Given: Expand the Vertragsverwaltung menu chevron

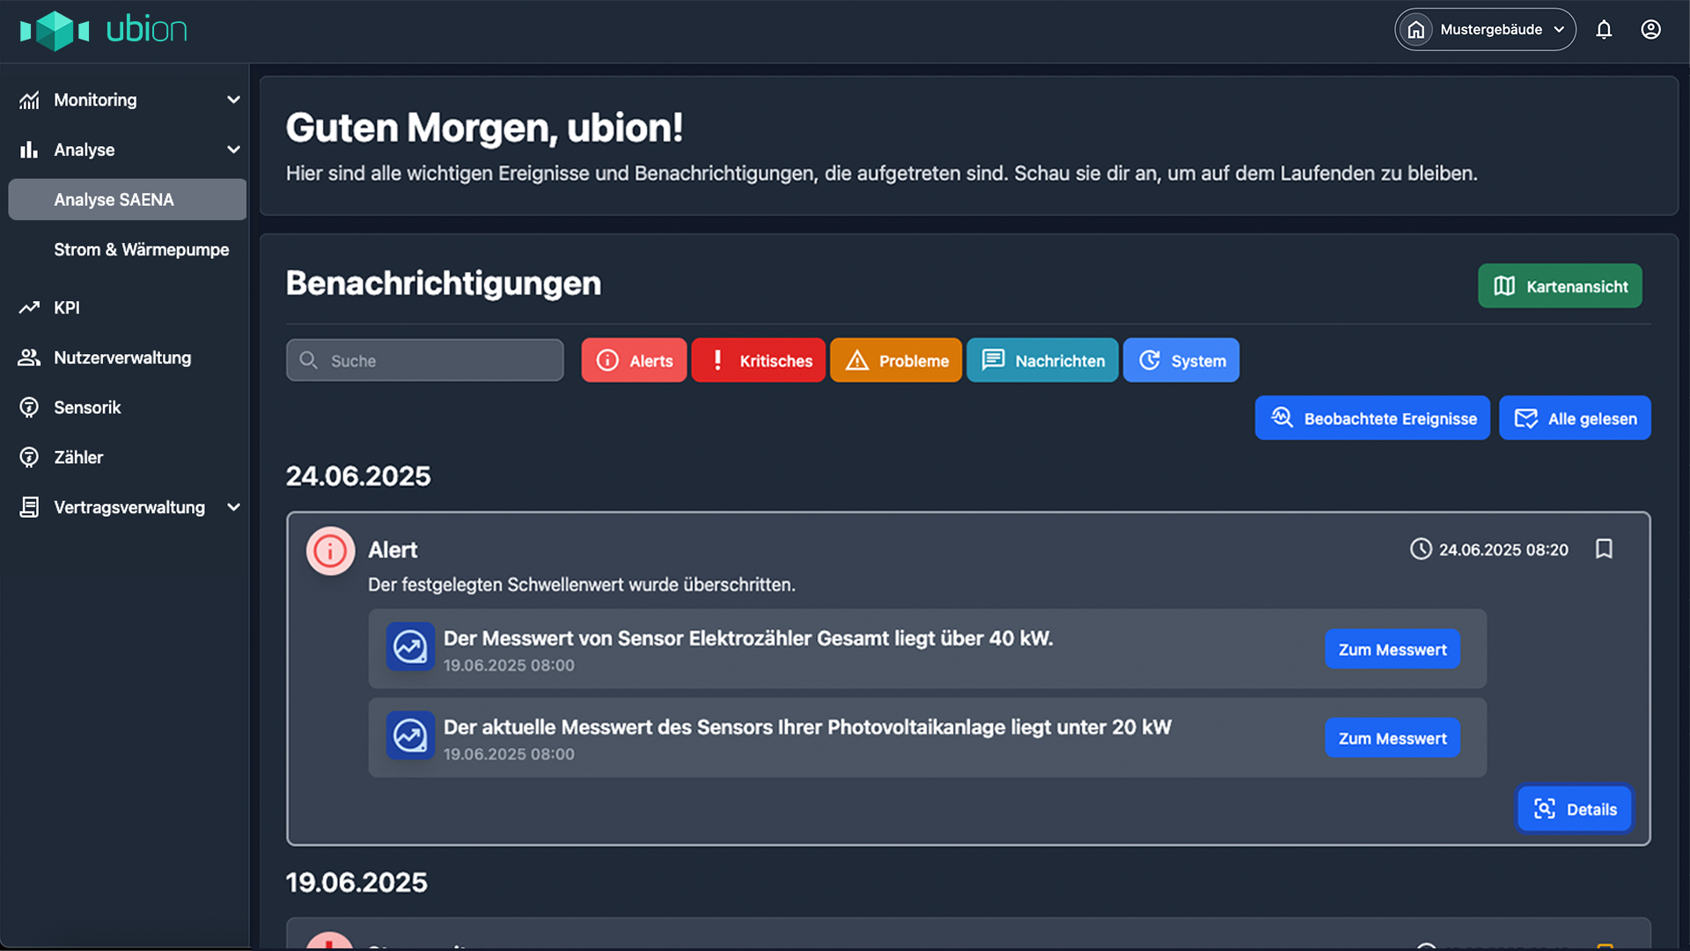Looking at the screenshot, I should click(233, 507).
